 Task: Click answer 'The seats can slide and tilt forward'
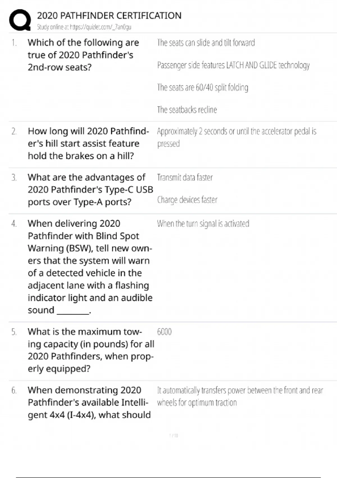pyautogui.click(x=206, y=43)
